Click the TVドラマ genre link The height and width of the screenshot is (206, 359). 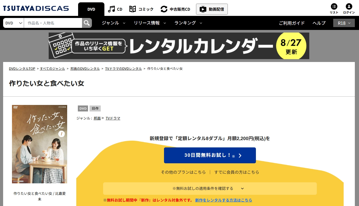pos(113,118)
